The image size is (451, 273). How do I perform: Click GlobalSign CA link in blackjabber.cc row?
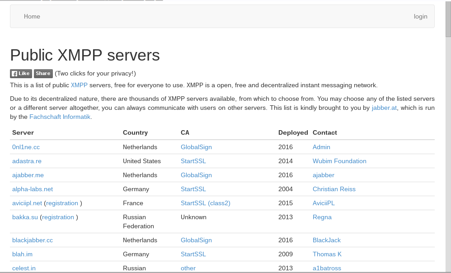tap(196, 240)
